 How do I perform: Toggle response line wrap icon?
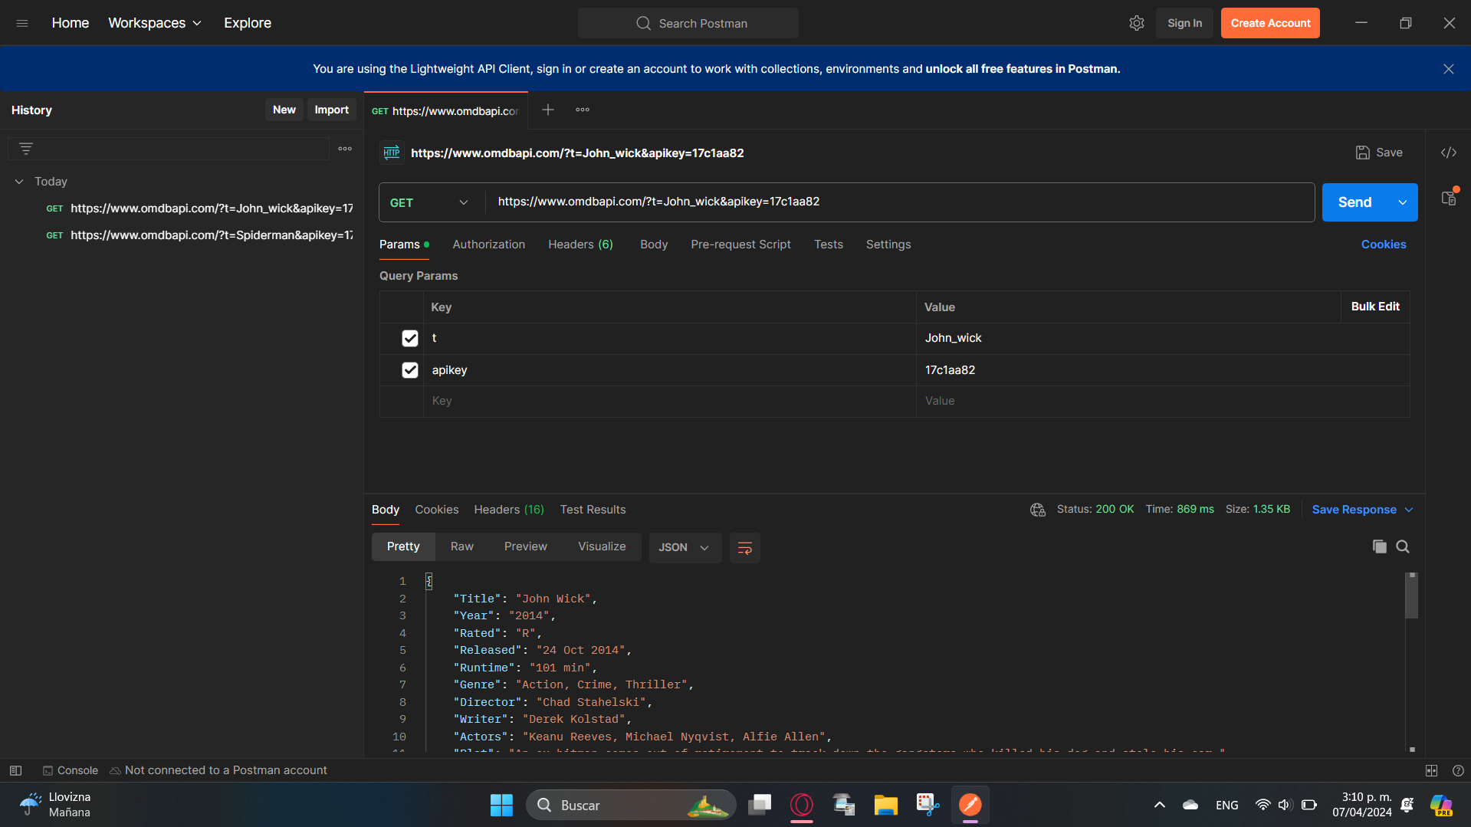point(744,547)
